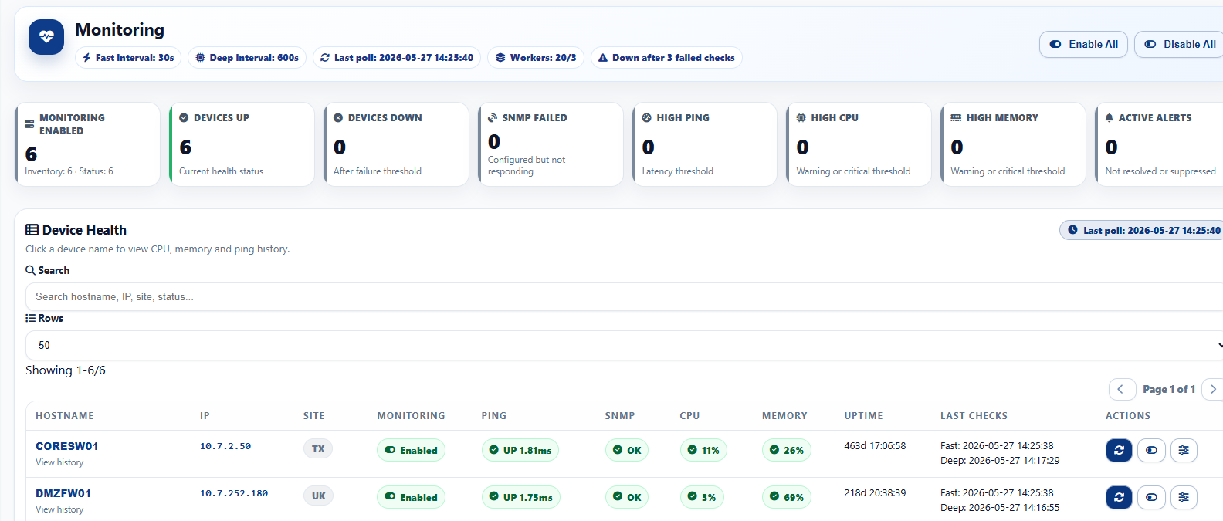Viewport: 1223px width, 521px height.
Task: Sort by MEMORY column header
Action: click(784, 415)
